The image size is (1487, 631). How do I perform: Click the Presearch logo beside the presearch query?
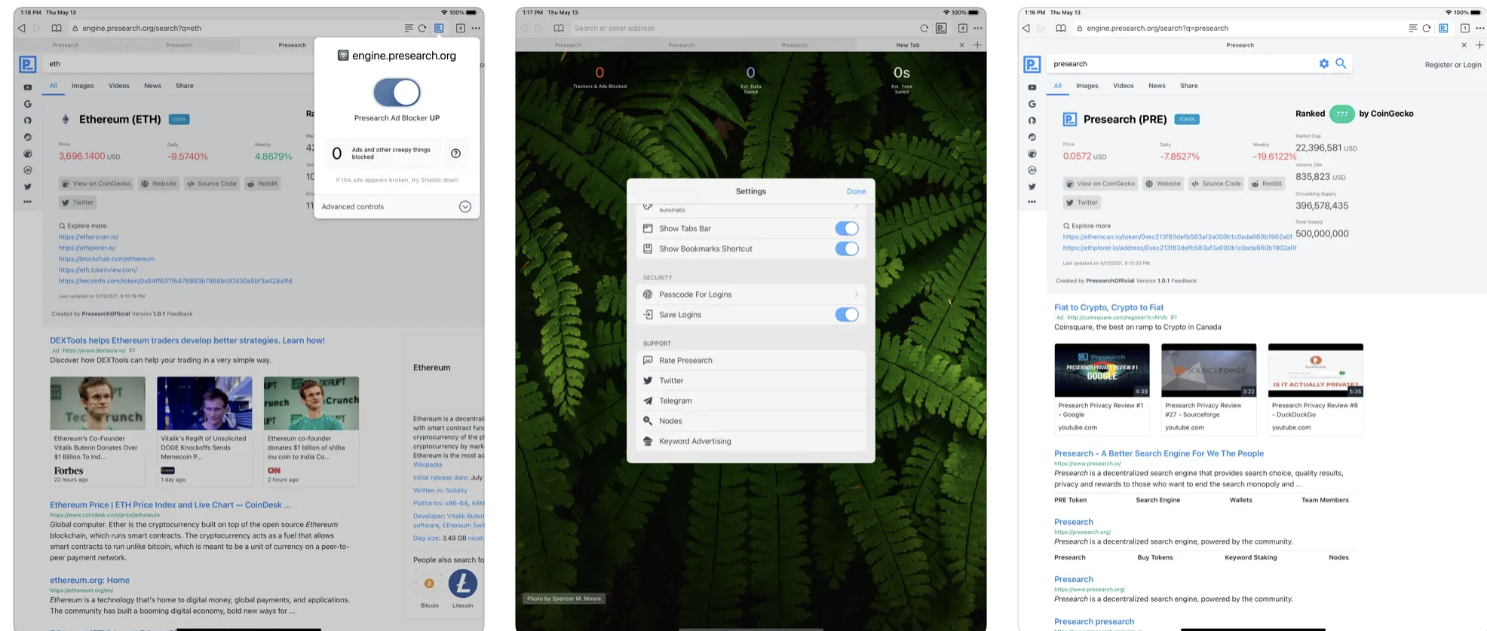tap(1032, 65)
